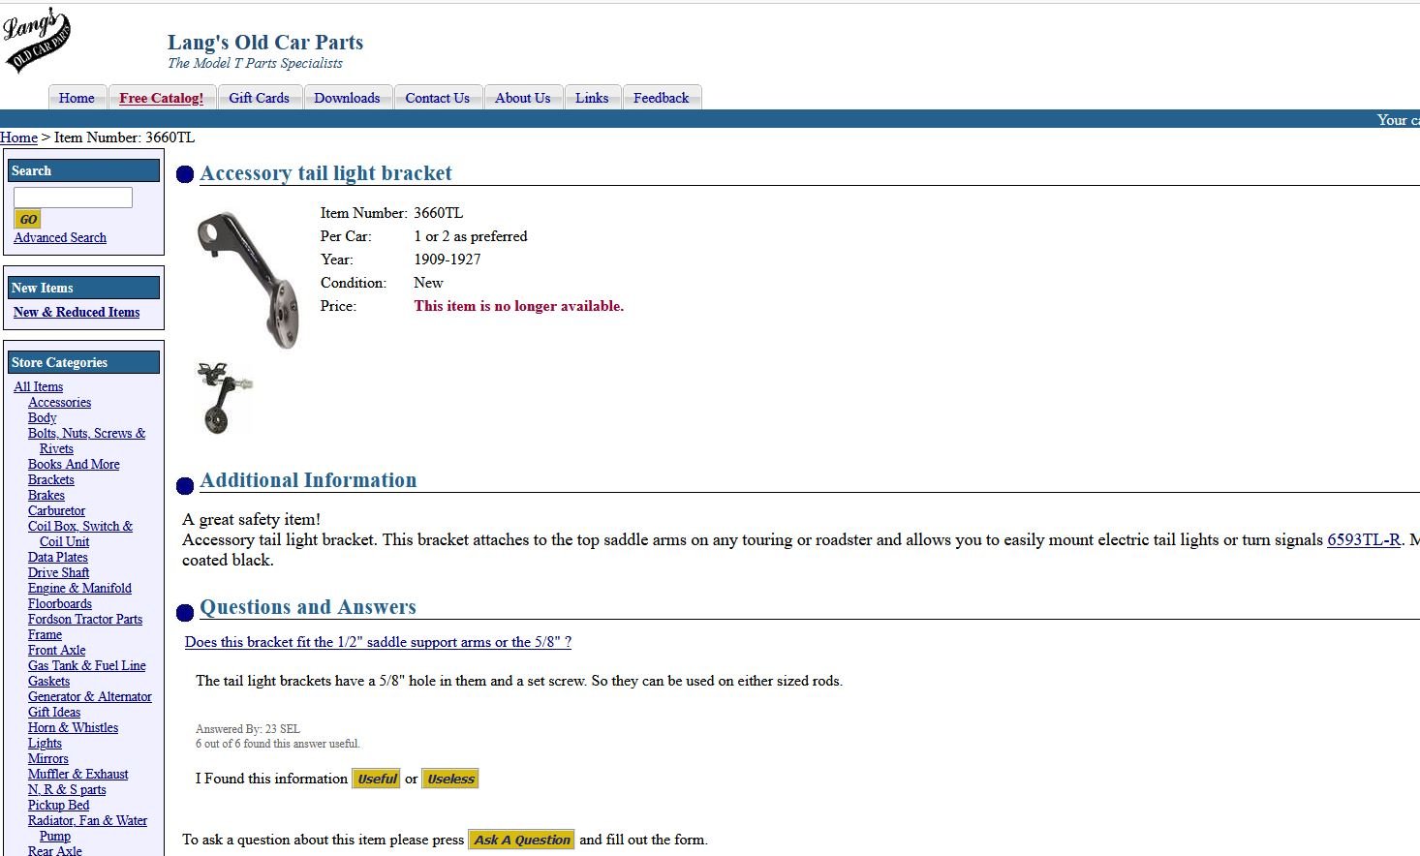This screenshot has width=1420, height=856.
Task: Open the Contact Us tab
Action: pos(437,98)
